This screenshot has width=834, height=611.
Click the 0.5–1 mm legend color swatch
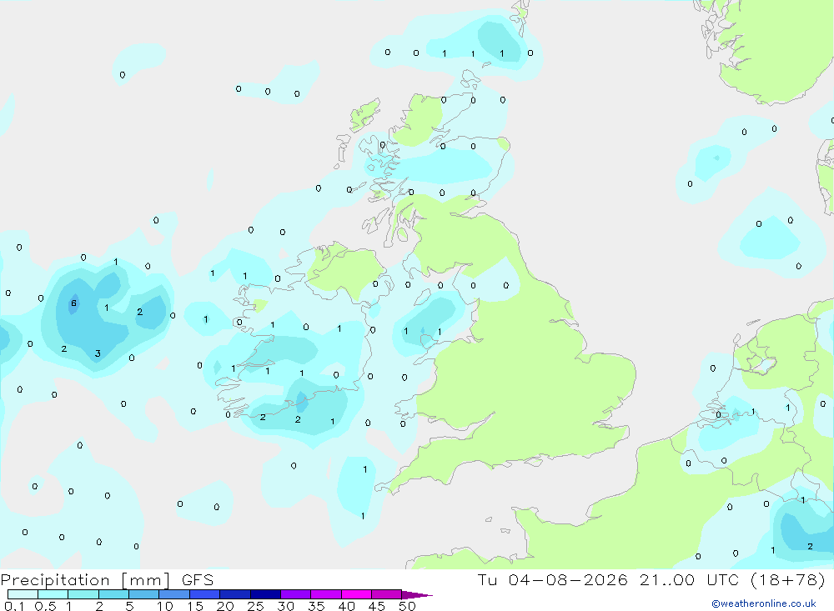point(53,594)
